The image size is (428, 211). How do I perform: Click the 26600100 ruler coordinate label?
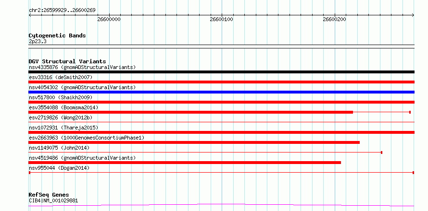pyautogui.click(x=221, y=19)
